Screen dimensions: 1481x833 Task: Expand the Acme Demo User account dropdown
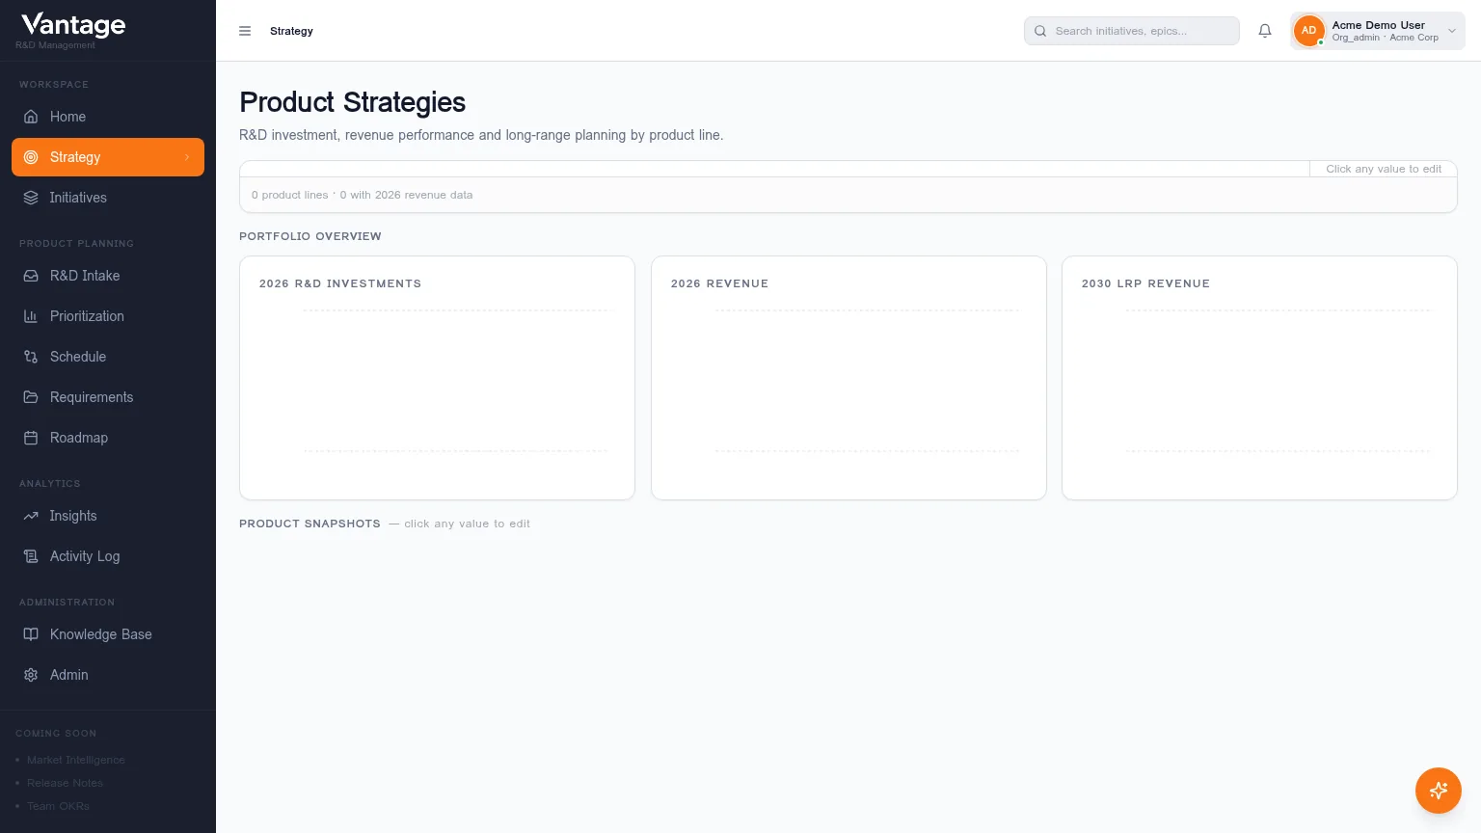click(x=1452, y=31)
